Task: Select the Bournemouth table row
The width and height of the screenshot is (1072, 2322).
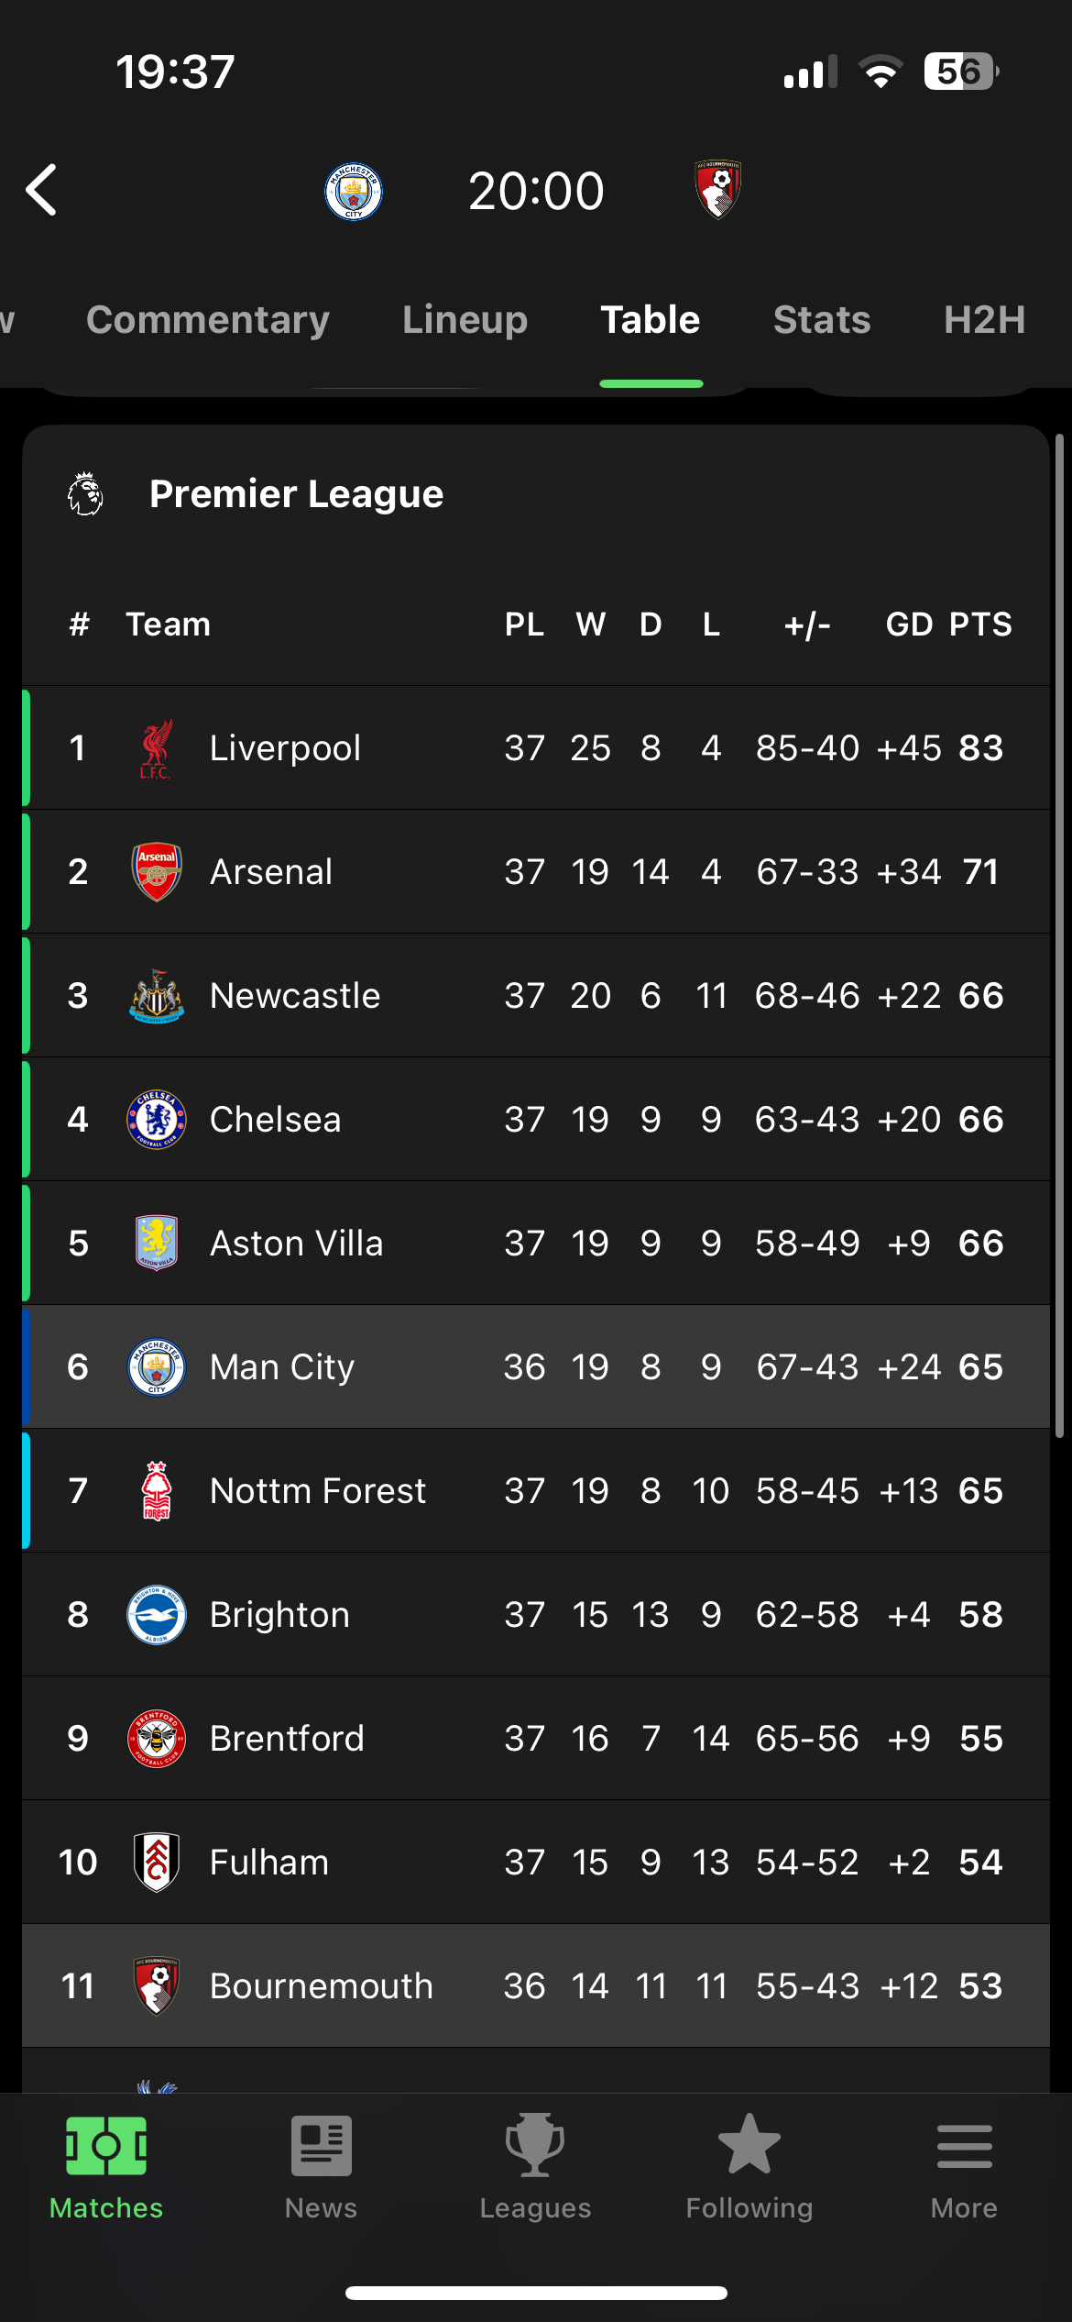Action: pyautogui.click(x=536, y=1985)
